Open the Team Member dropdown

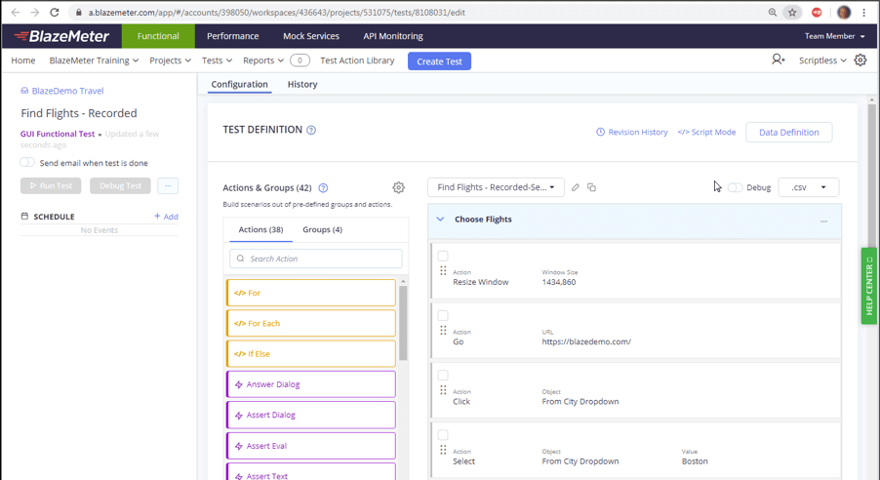[x=834, y=36]
